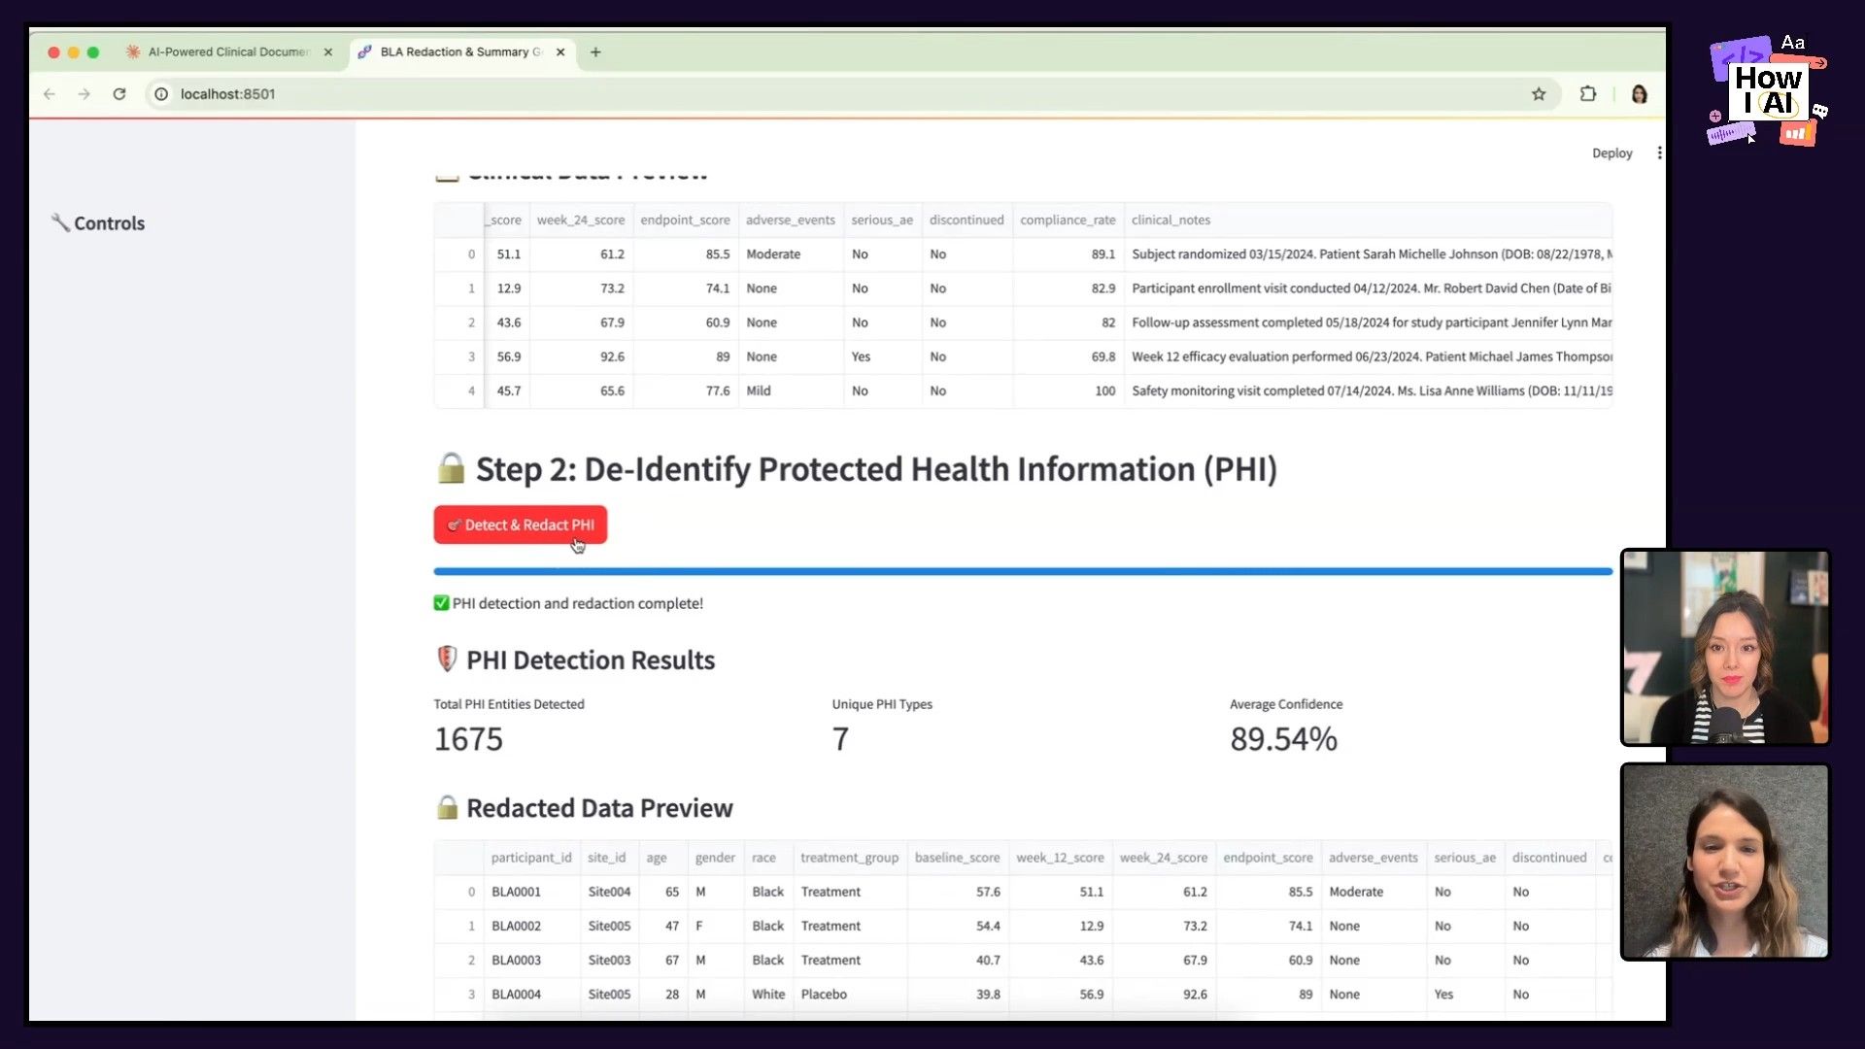Select the Jennifer Lynn follow-up note cell
Image resolution: width=1865 pixels, height=1049 pixels.
point(1369,322)
